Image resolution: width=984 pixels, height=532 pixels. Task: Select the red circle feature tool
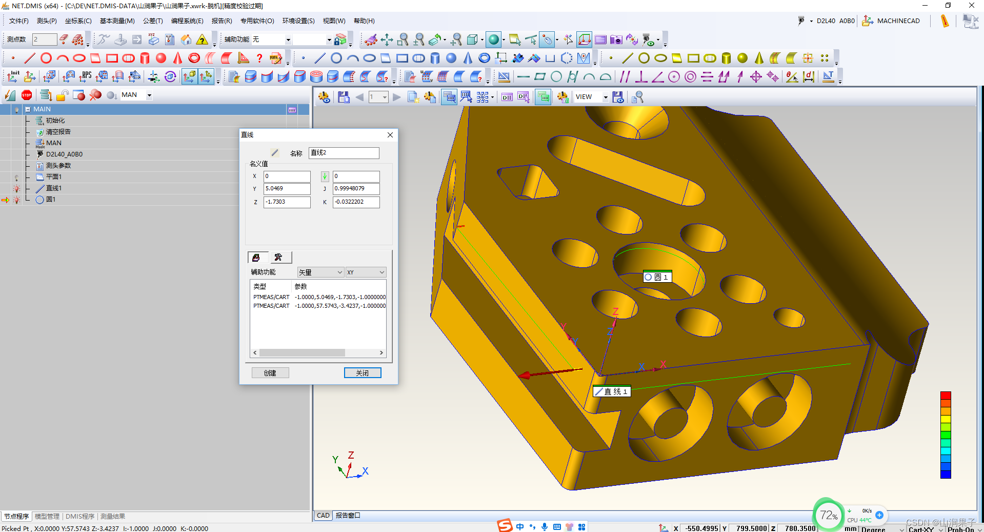pos(46,58)
